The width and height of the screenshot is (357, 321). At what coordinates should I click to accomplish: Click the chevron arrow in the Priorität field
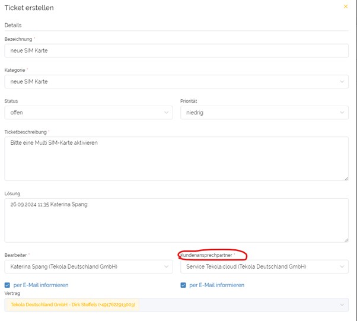pyautogui.click(x=342, y=113)
